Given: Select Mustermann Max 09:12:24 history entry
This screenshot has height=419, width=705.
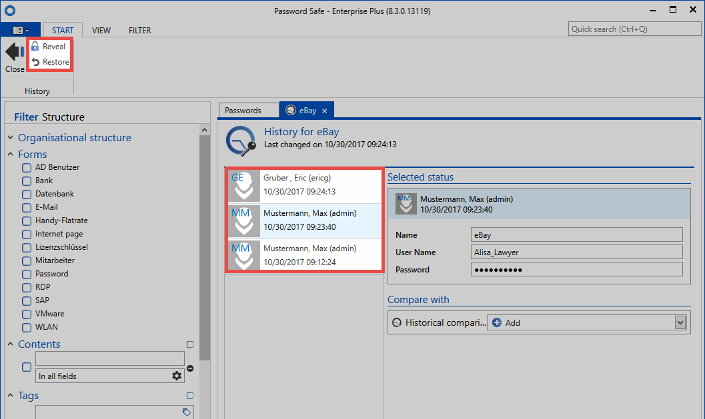Looking at the screenshot, I should 305,256.
